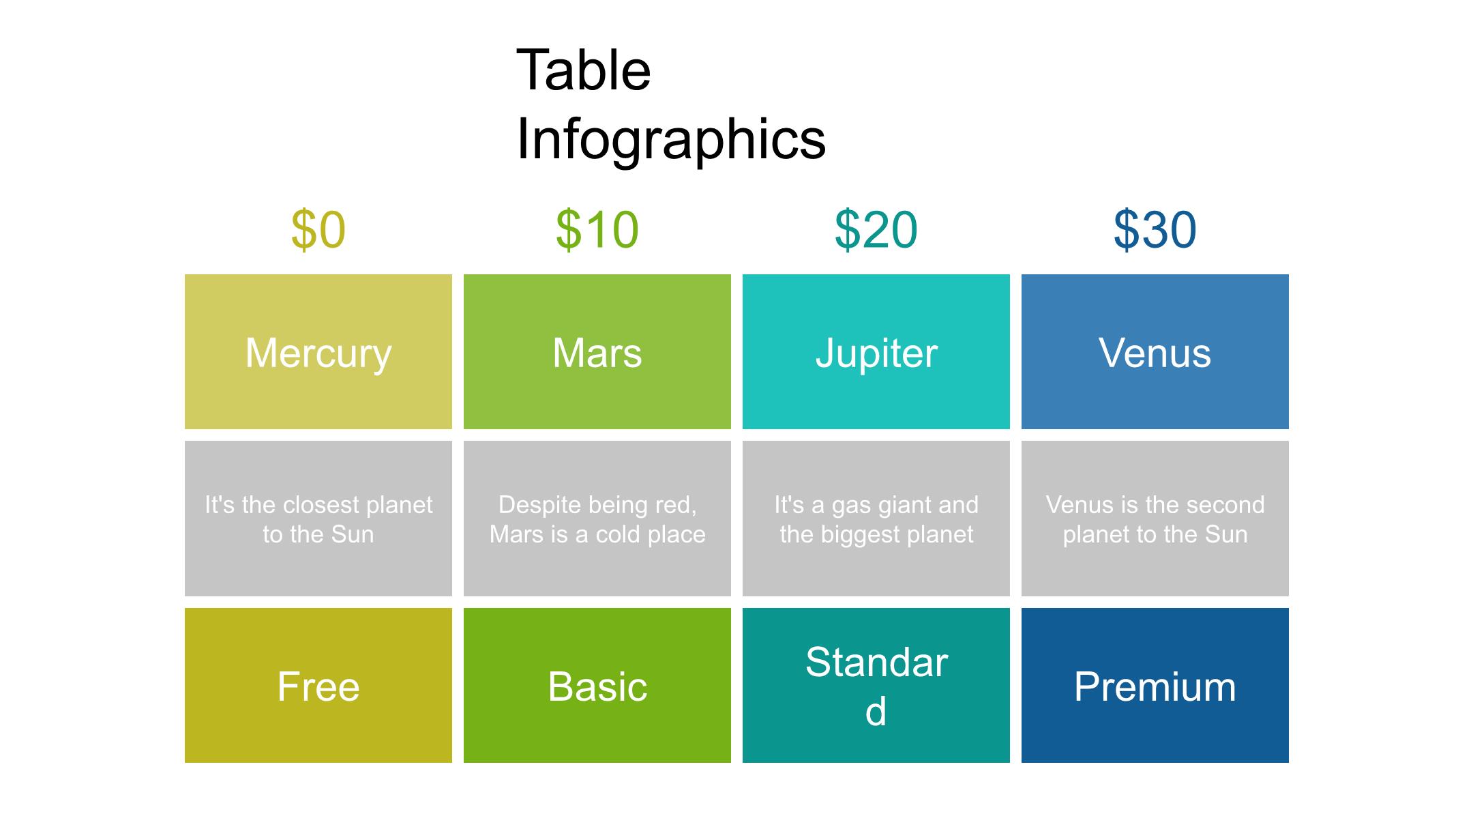Select the $0 price label
Viewport: 1473px width, 829px height.
click(318, 230)
